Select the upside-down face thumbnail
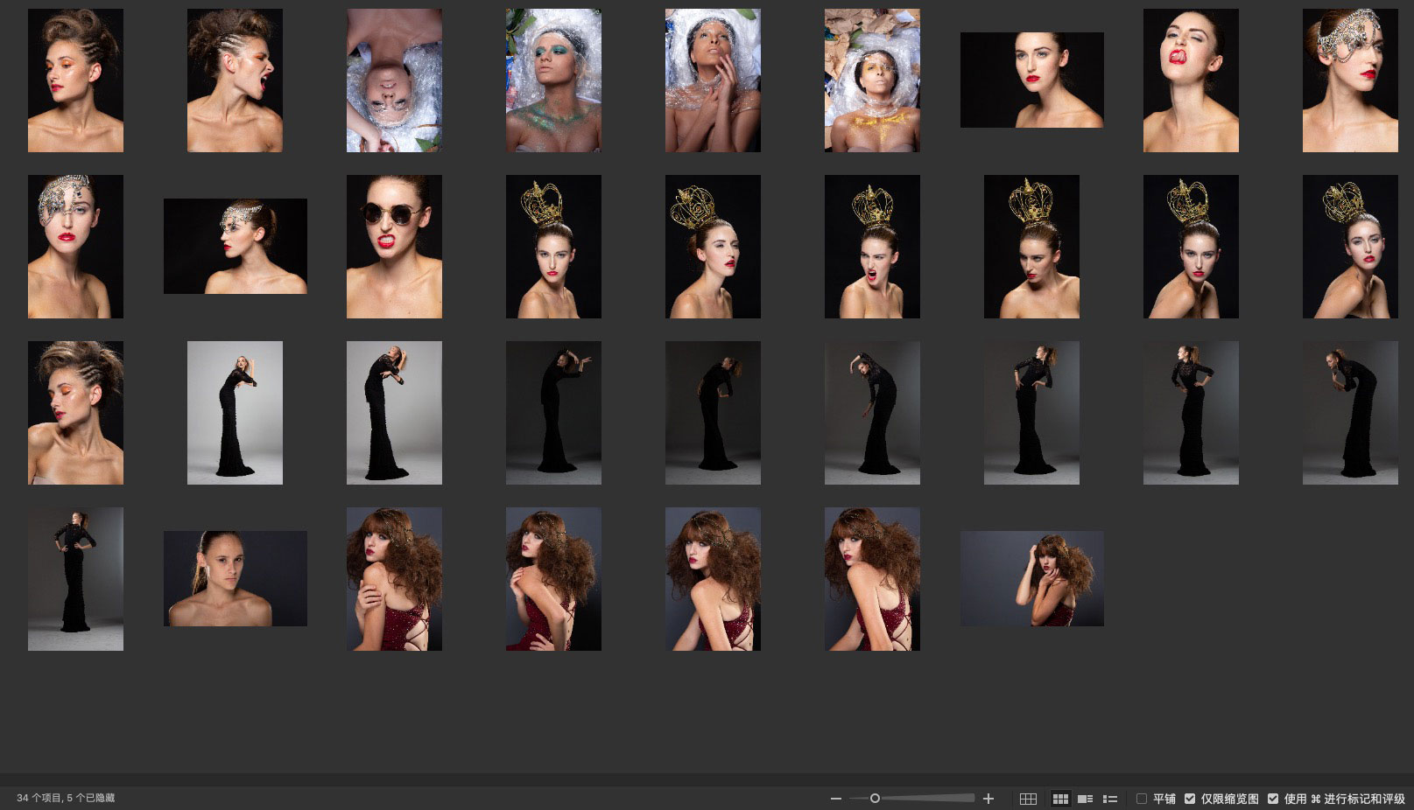 pos(394,80)
